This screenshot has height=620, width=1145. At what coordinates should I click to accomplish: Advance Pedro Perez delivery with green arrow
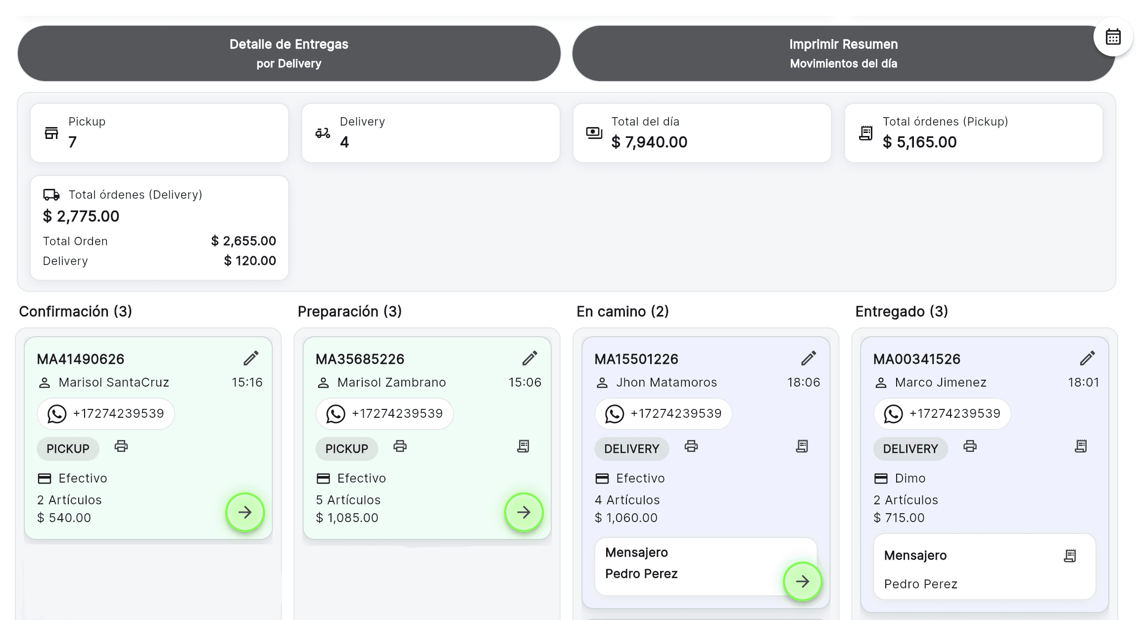[x=802, y=581]
